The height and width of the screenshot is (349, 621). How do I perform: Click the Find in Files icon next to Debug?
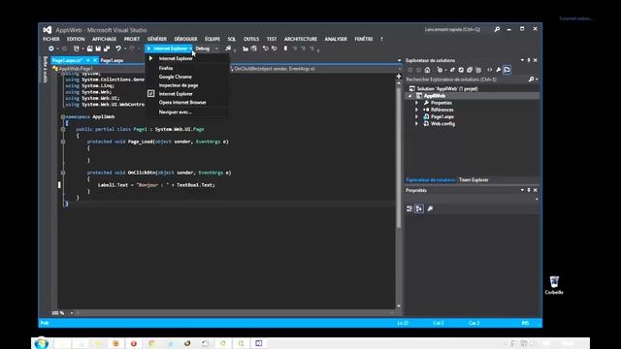tap(228, 48)
